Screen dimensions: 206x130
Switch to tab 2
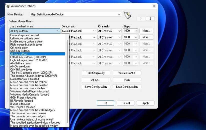pos(150,18)
